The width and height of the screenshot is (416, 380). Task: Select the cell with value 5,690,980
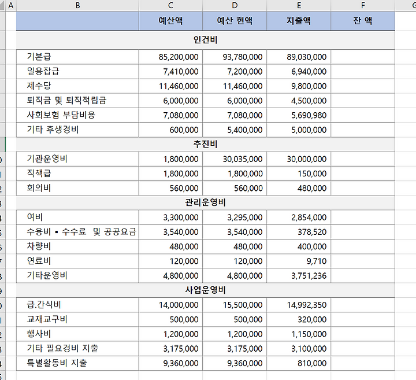(299, 115)
